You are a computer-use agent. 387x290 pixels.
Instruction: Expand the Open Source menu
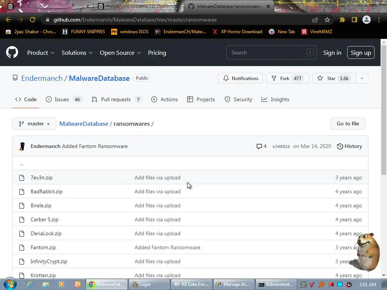[121, 52]
